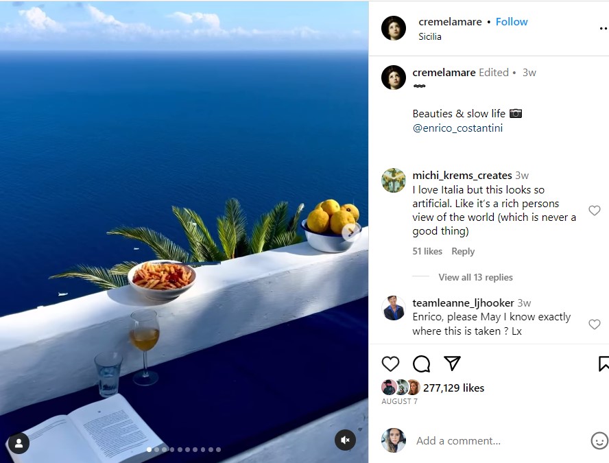This screenshot has width=609, height=463.
Task: Reply to michi_krems_creates comment
Action: tap(463, 251)
